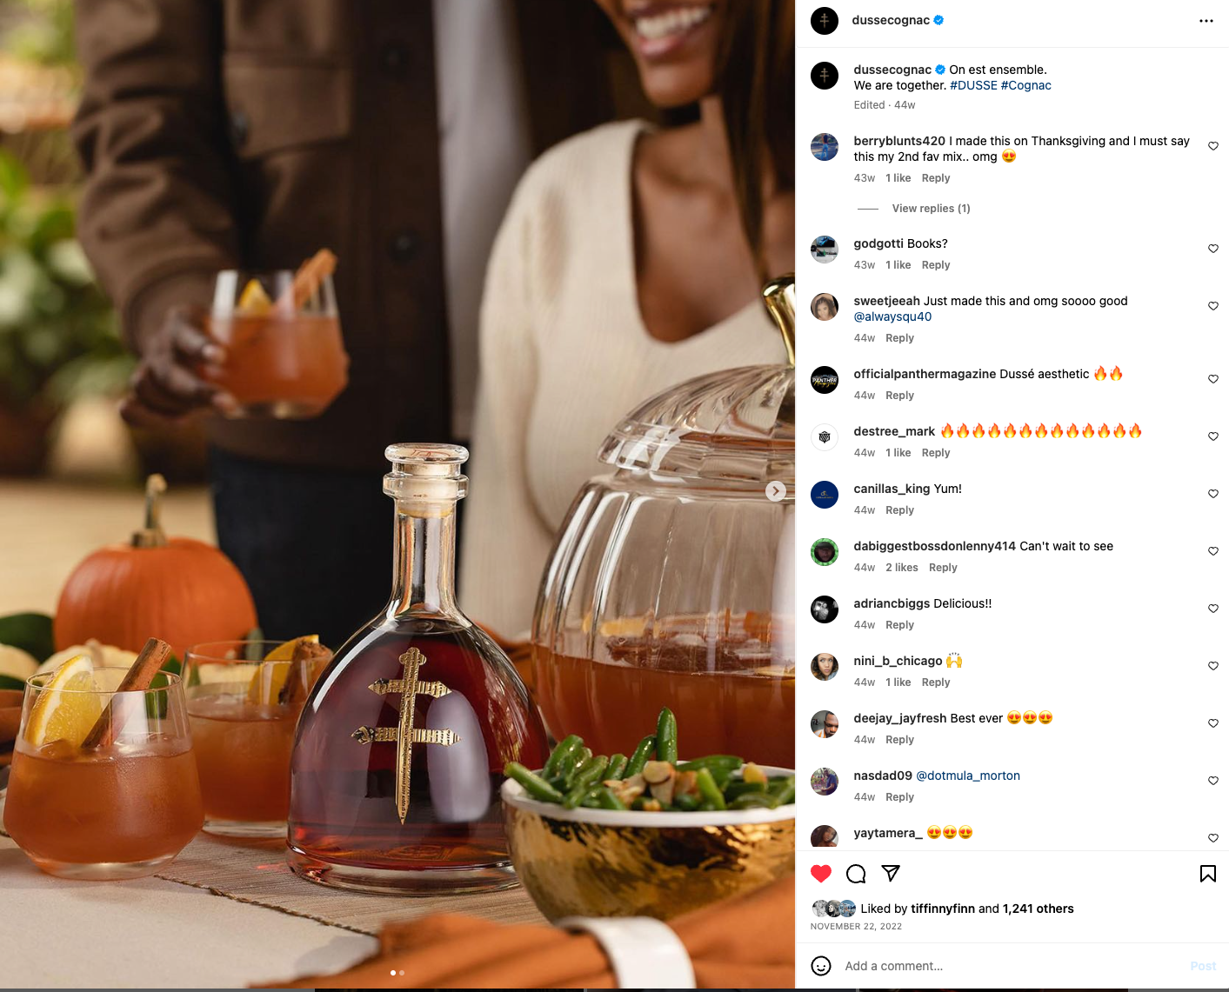Expand View replies (1) under berryblunts420
The image size is (1229, 992).
tap(931, 209)
